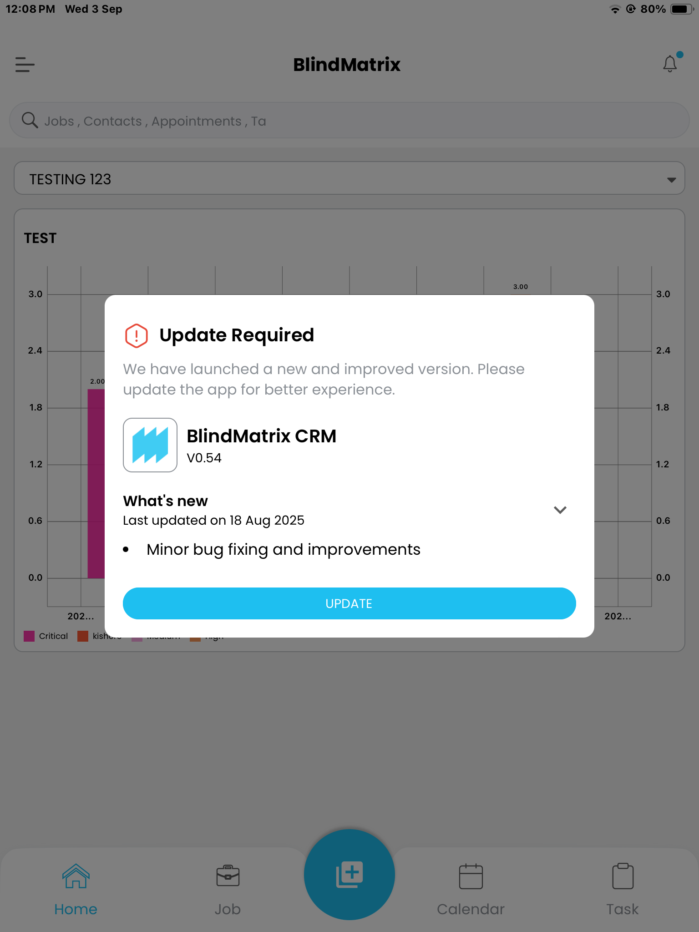Click the Critical legend color swatch
This screenshot has height=932, width=699.
29,636
